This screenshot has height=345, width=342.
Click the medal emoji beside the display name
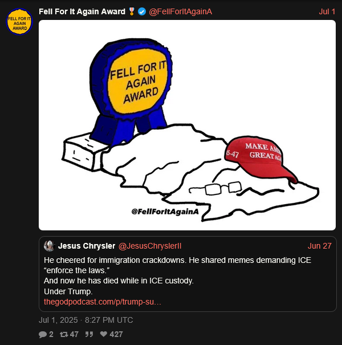(x=132, y=11)
